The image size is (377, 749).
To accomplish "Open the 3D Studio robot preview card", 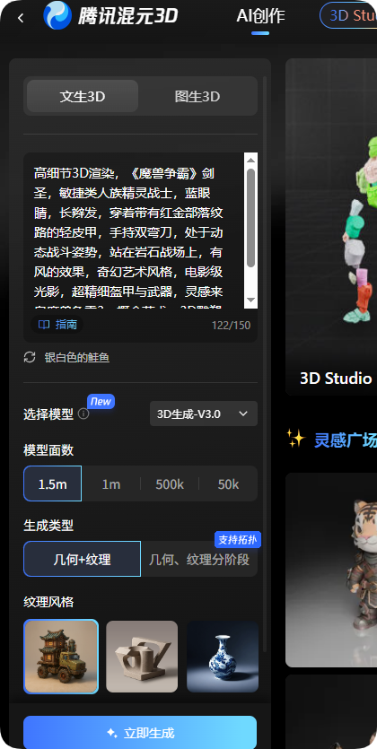I will [331, 227].
